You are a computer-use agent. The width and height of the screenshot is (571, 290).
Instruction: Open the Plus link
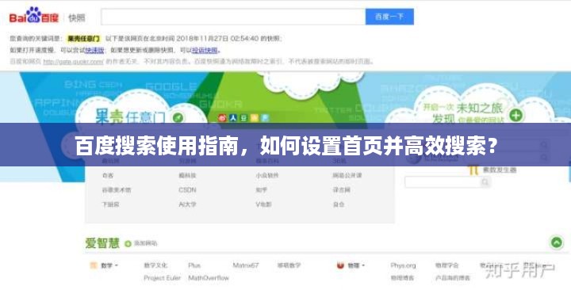point(194,265)
